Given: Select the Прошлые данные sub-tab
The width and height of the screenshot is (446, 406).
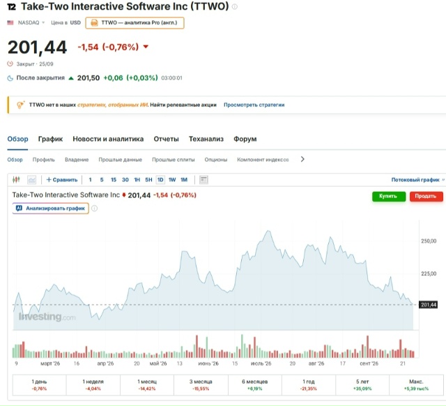Looking at the screenshot, I should pos(121,160).
